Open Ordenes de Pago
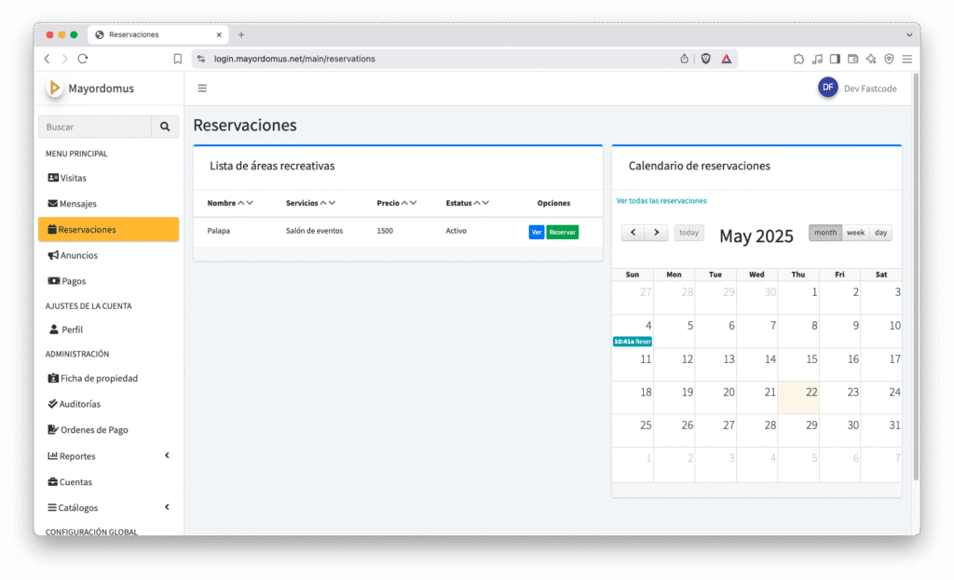954x580 pixels. click(93, 430)
